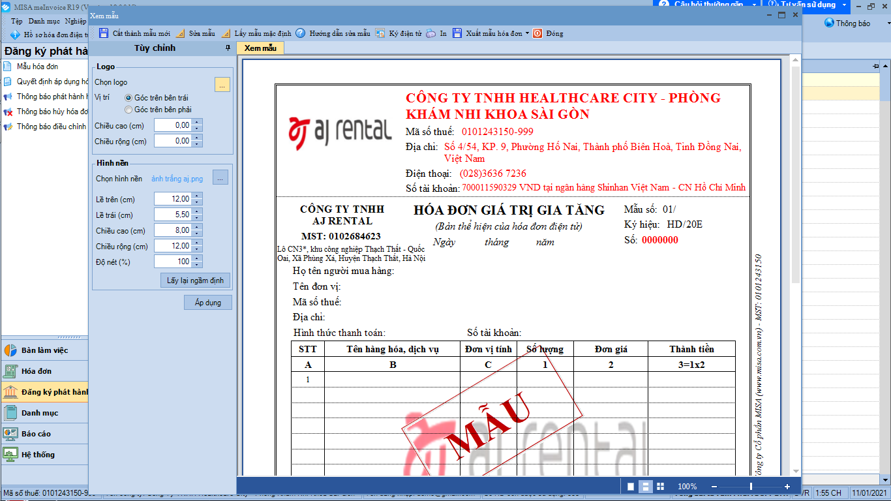The height and width of the screenshot is (501, 891).
Task: Click the Độ nét (%) input field
Action: pos(173,262)
